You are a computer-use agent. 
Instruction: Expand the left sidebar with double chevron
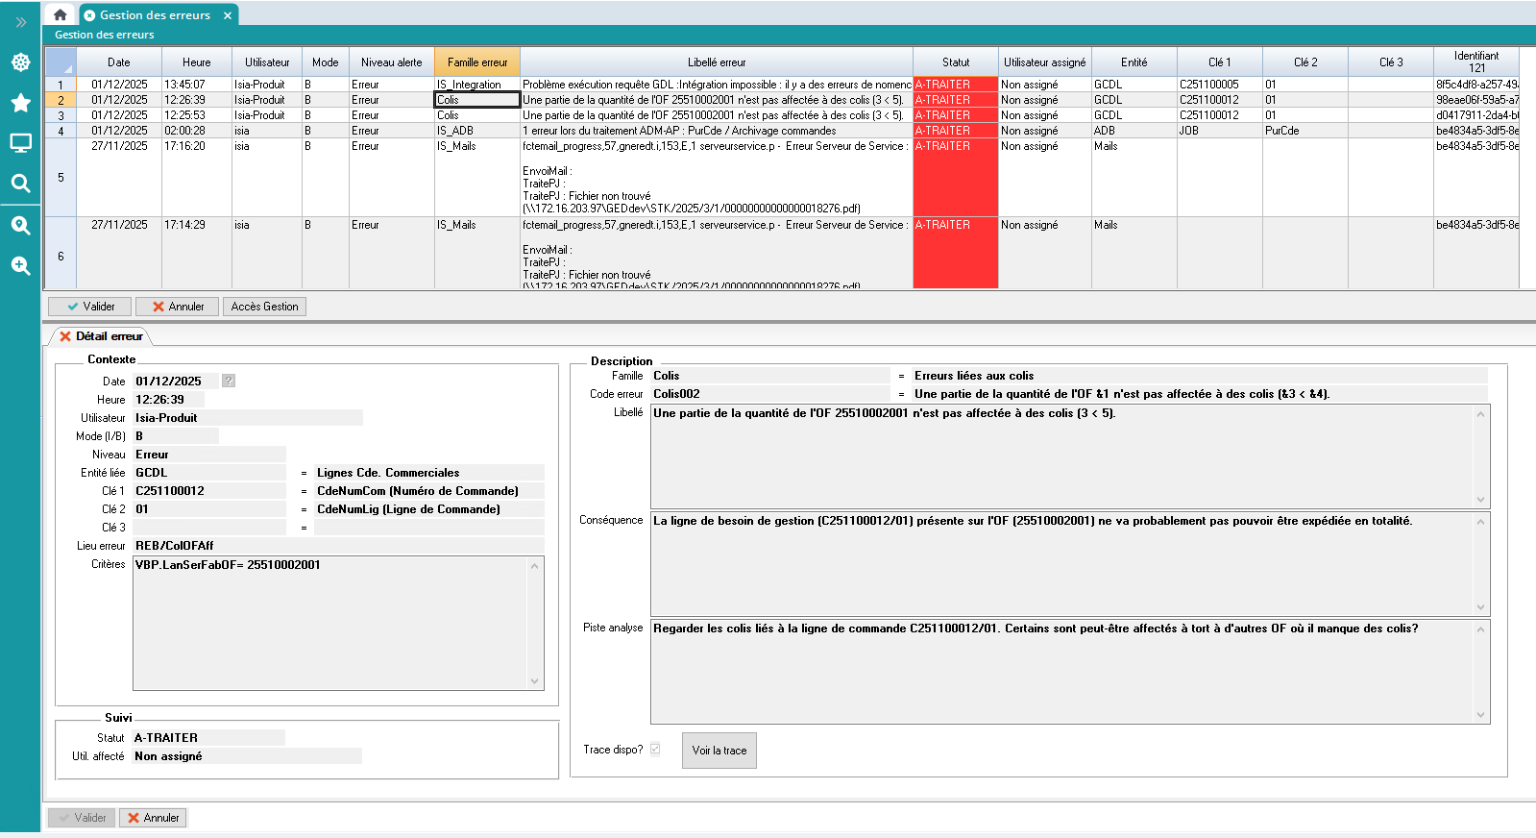coord(20,22)
